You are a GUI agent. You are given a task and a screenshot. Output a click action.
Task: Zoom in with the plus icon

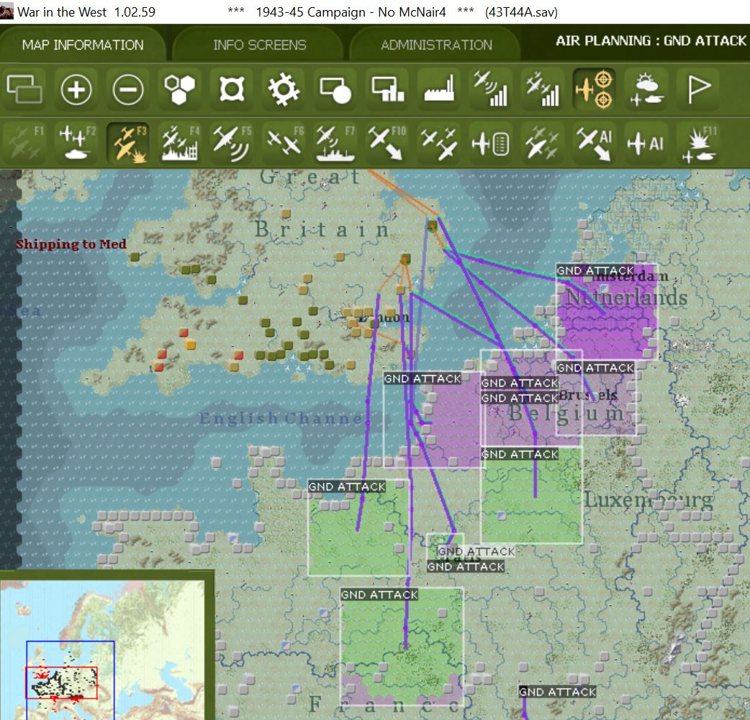(76, 89)
